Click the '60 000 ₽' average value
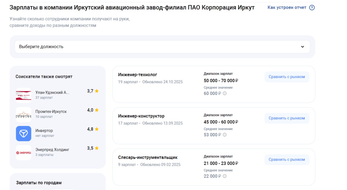Image resolution: width=347 pixels, height=190 pixels. click(212, 93)
